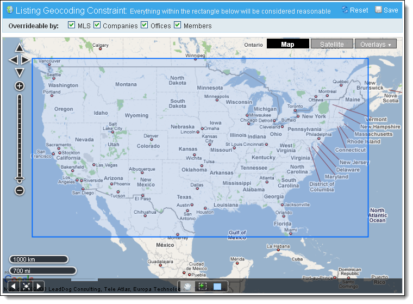
Task: Click the Chicago city marker
Action: point(248,123)
